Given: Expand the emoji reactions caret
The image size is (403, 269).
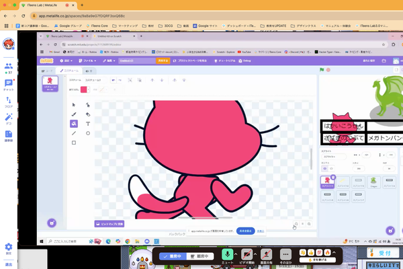Looking at the screenshot, I should [334, 253].
